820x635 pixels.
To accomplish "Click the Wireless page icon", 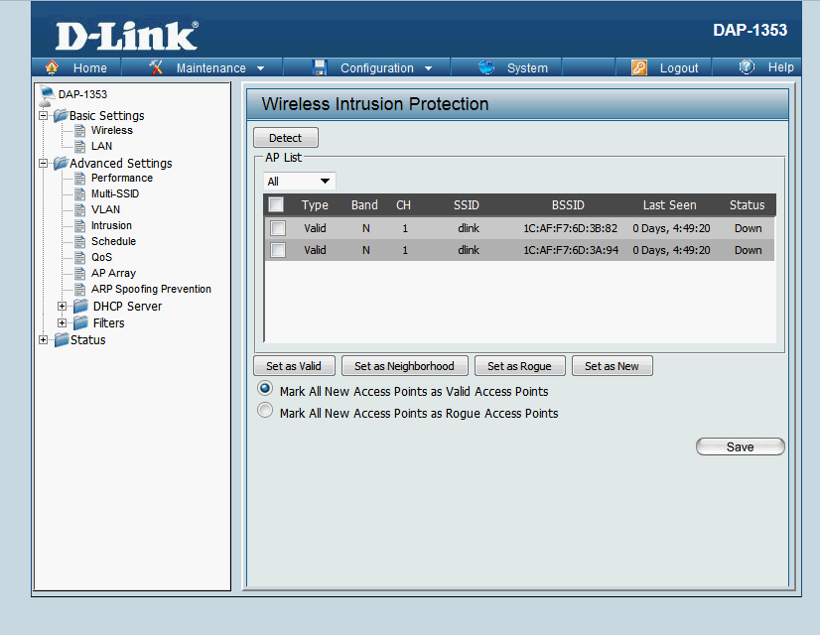I will (79, 130).
